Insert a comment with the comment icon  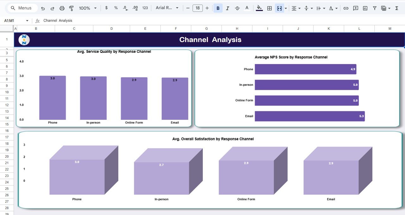[355, 8]
